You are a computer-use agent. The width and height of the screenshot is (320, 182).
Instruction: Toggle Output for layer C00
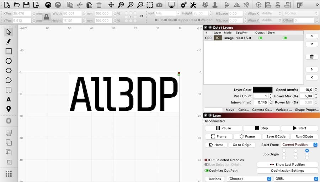[x=260, y=38]
